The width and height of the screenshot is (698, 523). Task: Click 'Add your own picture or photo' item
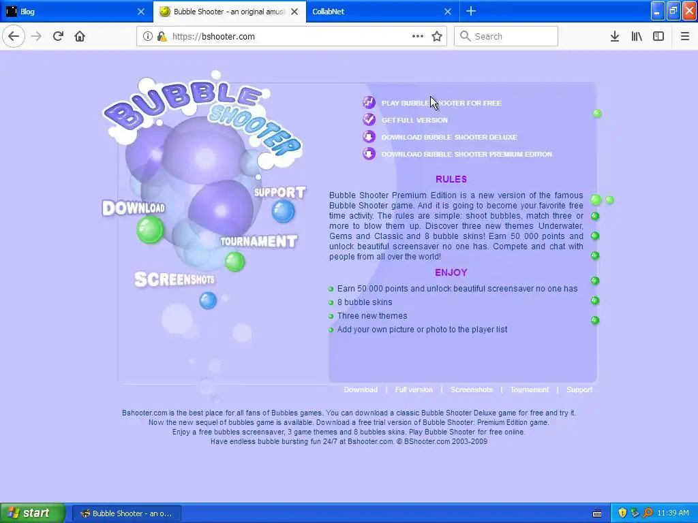click(x=422, y=330)
